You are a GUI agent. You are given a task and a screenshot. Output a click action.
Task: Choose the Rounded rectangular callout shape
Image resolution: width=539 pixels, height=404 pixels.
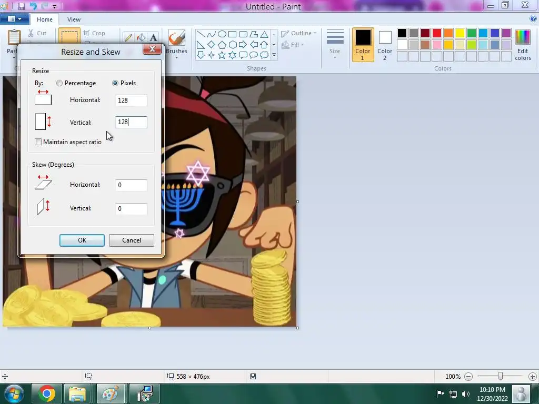243,55
